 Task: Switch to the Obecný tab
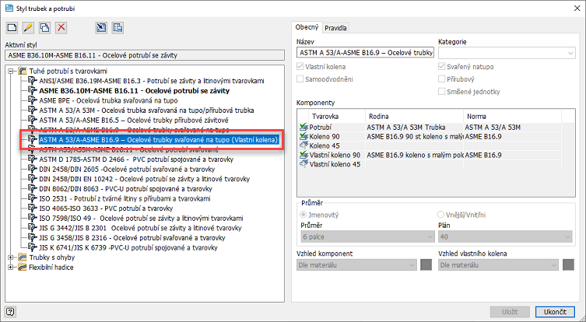tap(307, 27)
